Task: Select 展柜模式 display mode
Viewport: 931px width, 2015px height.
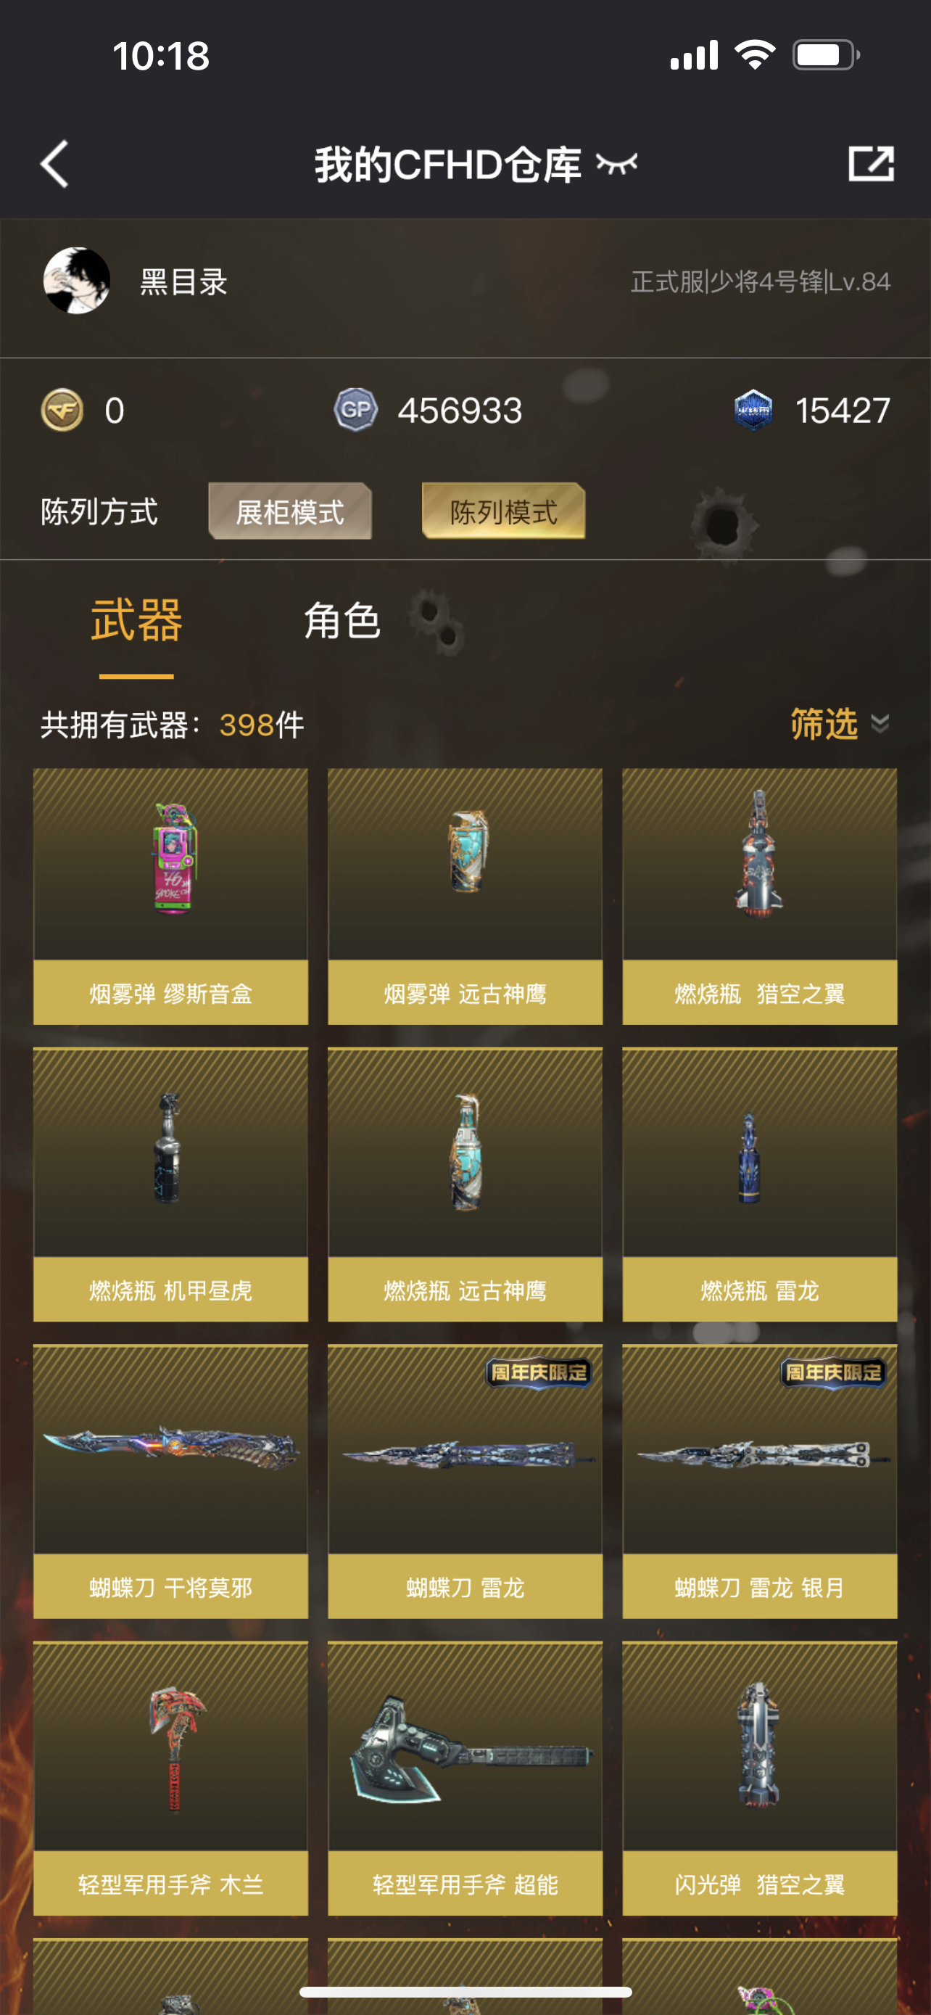Action: click(x=290, y=511)
